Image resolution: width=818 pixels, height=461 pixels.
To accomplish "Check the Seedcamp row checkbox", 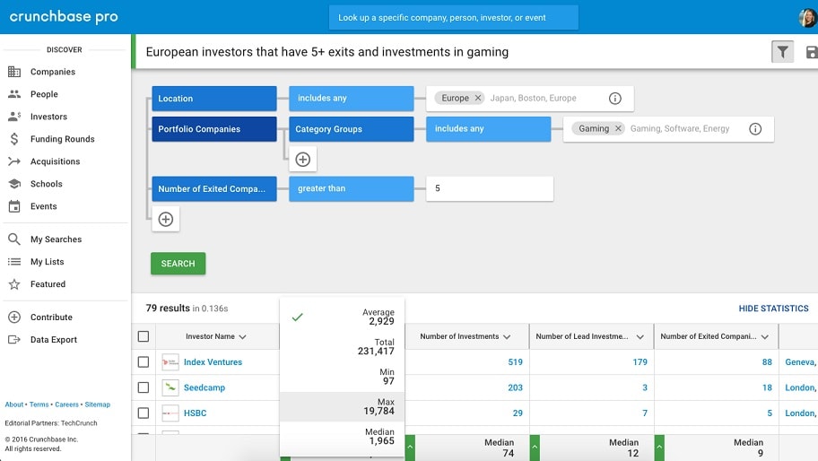I will pos(144,387).
